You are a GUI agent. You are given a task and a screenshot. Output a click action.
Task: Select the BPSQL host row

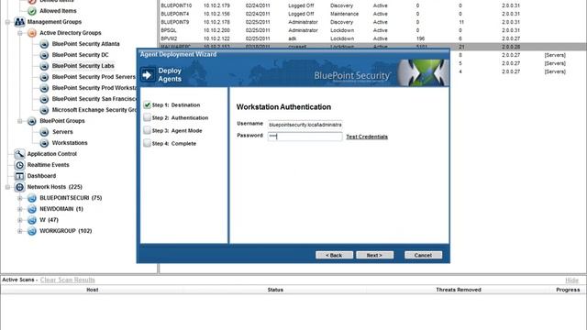coord(372,30)
